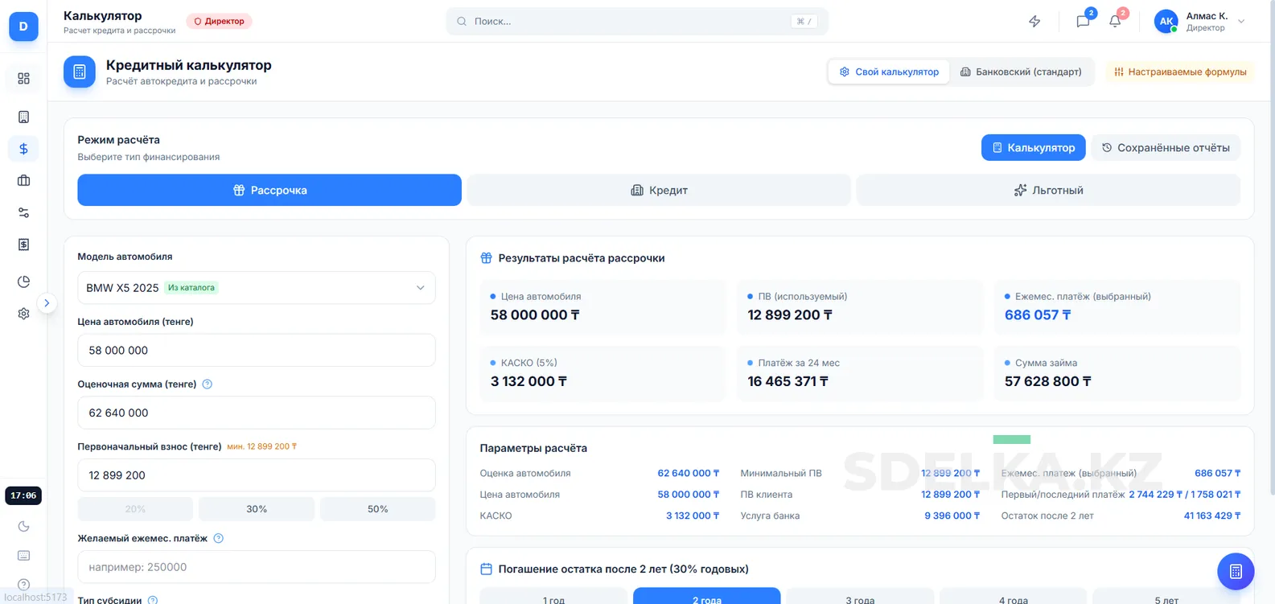Switch to Банковский (стандарт) calculator
The height and width of the screenshot is (604, 1275).
coord(1021,72)
